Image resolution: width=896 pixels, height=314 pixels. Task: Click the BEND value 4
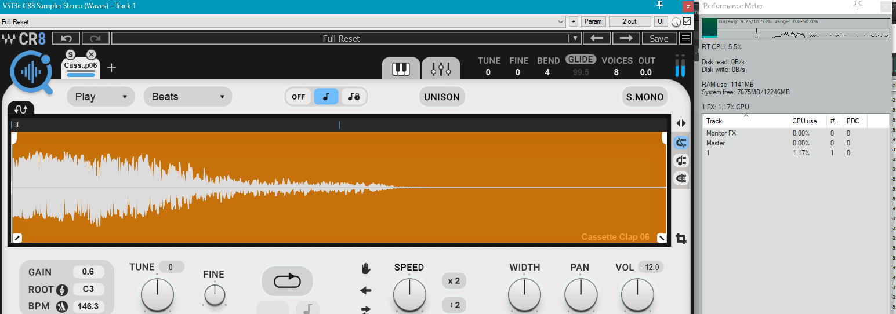[547, 72]
